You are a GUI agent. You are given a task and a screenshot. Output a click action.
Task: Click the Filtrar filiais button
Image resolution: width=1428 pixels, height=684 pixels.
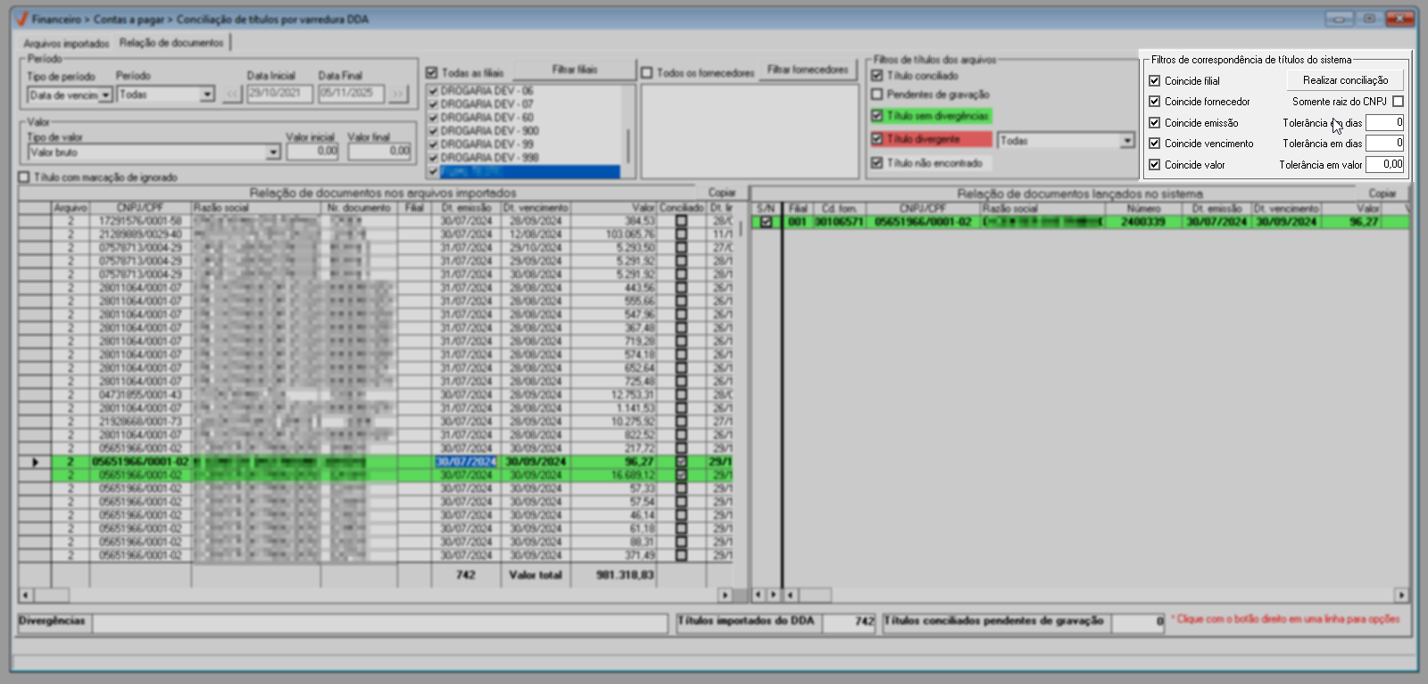[x=574, y=70]
